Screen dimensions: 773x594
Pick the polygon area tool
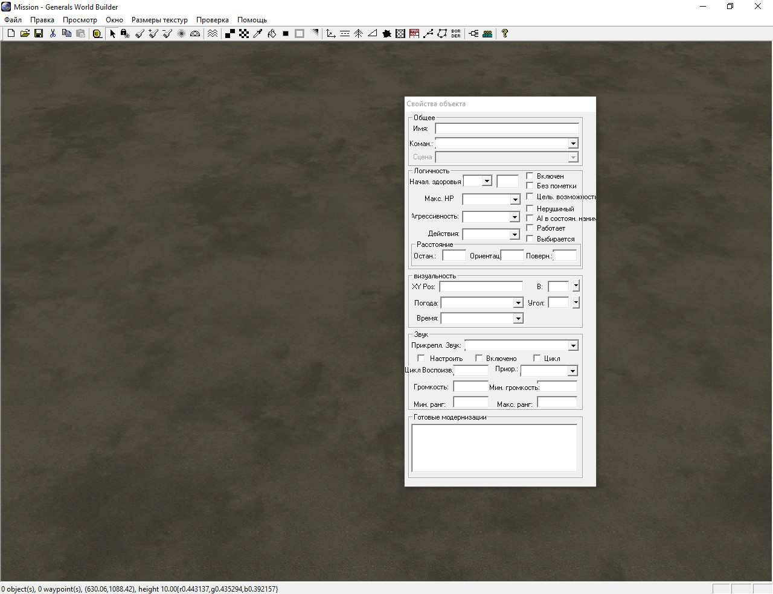tap(442, 34)
